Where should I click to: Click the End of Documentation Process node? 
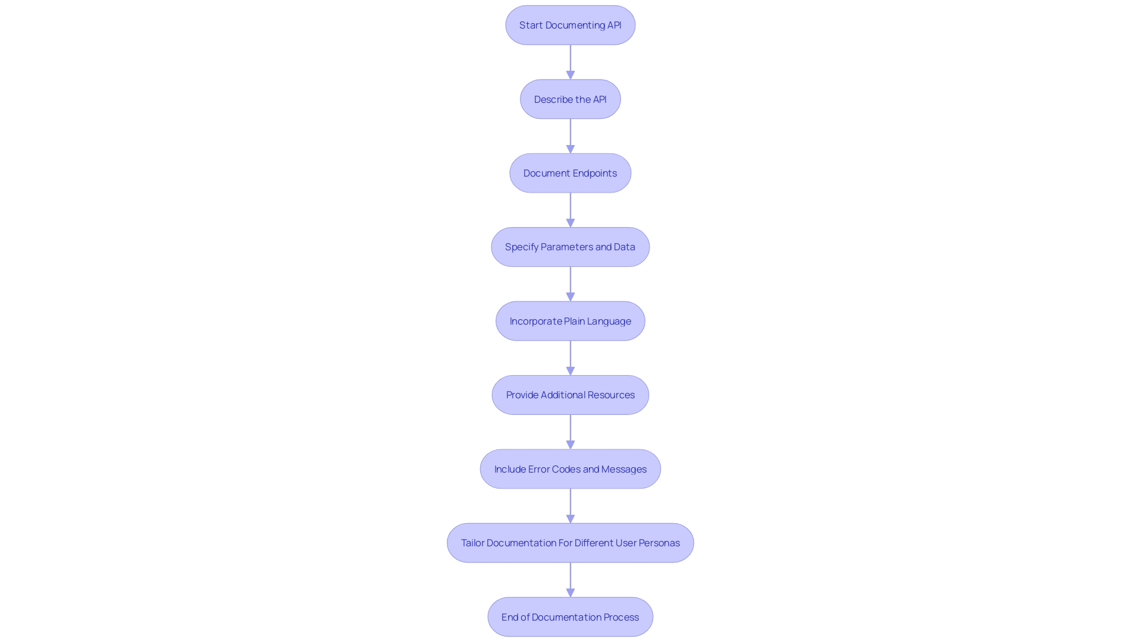[570, 616]
